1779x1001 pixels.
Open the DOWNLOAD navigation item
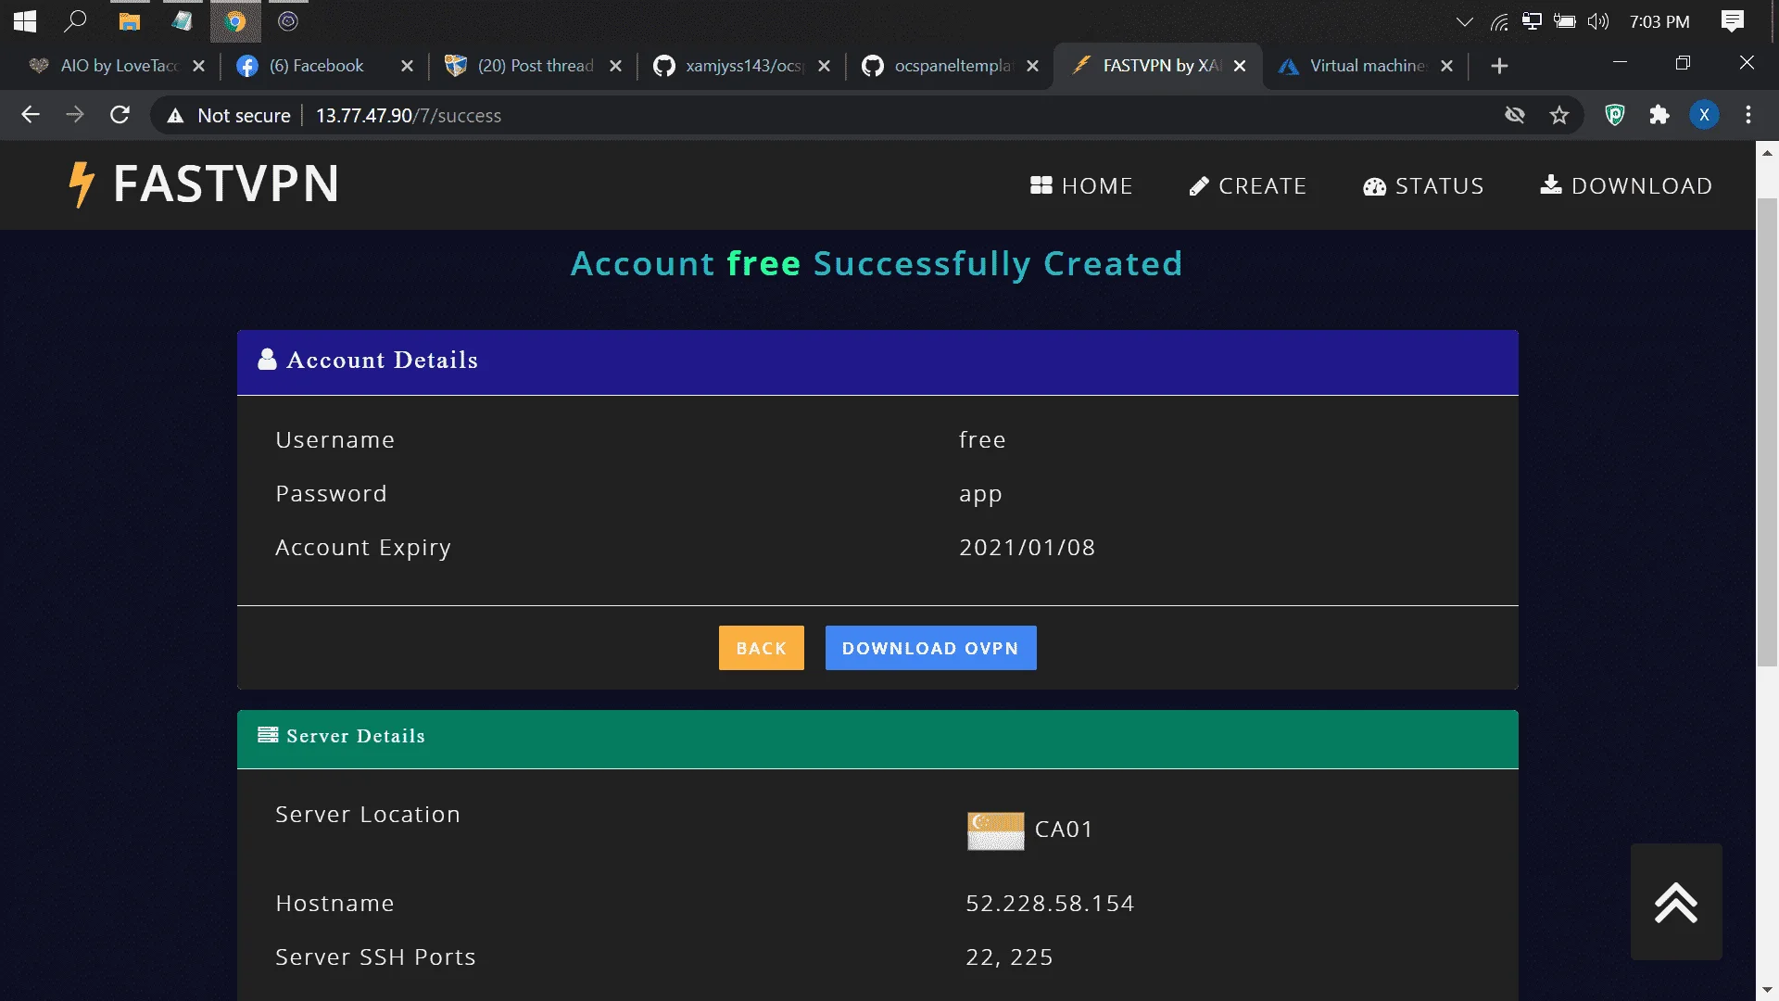click(1626, 186)
